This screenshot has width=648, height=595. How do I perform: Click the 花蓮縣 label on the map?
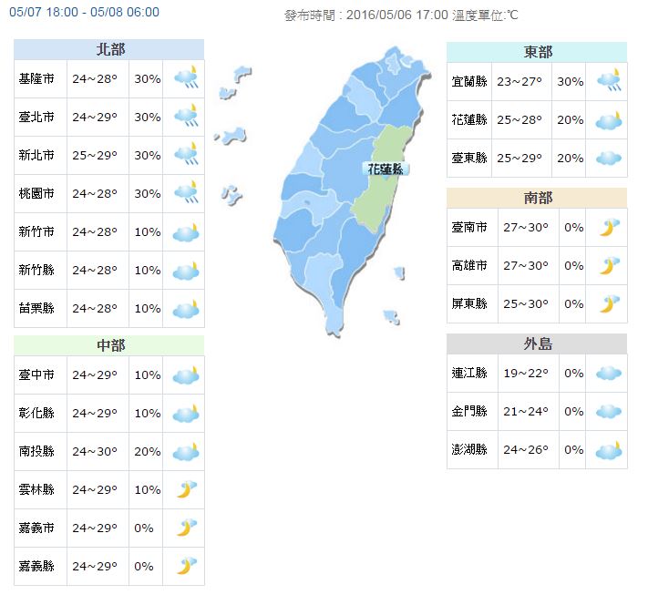point(385,169)
